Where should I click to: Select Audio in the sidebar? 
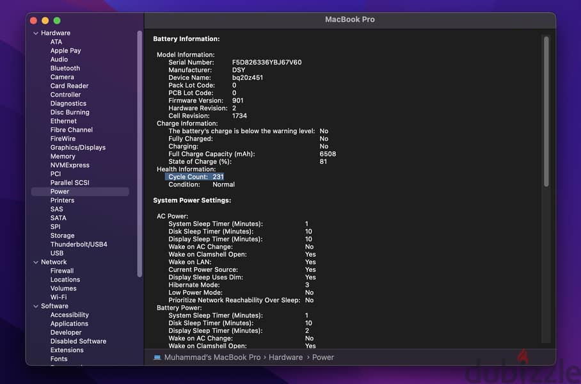click(x=60, y=60)
